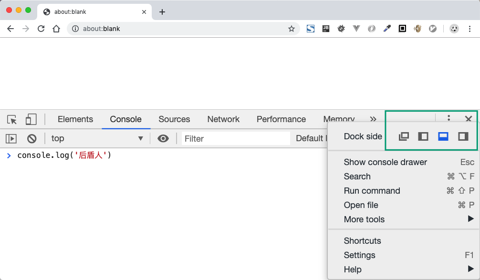This screenshot has height=280, width=480.
Task: Switch to the Network tab
Action: tap(223, 119)
